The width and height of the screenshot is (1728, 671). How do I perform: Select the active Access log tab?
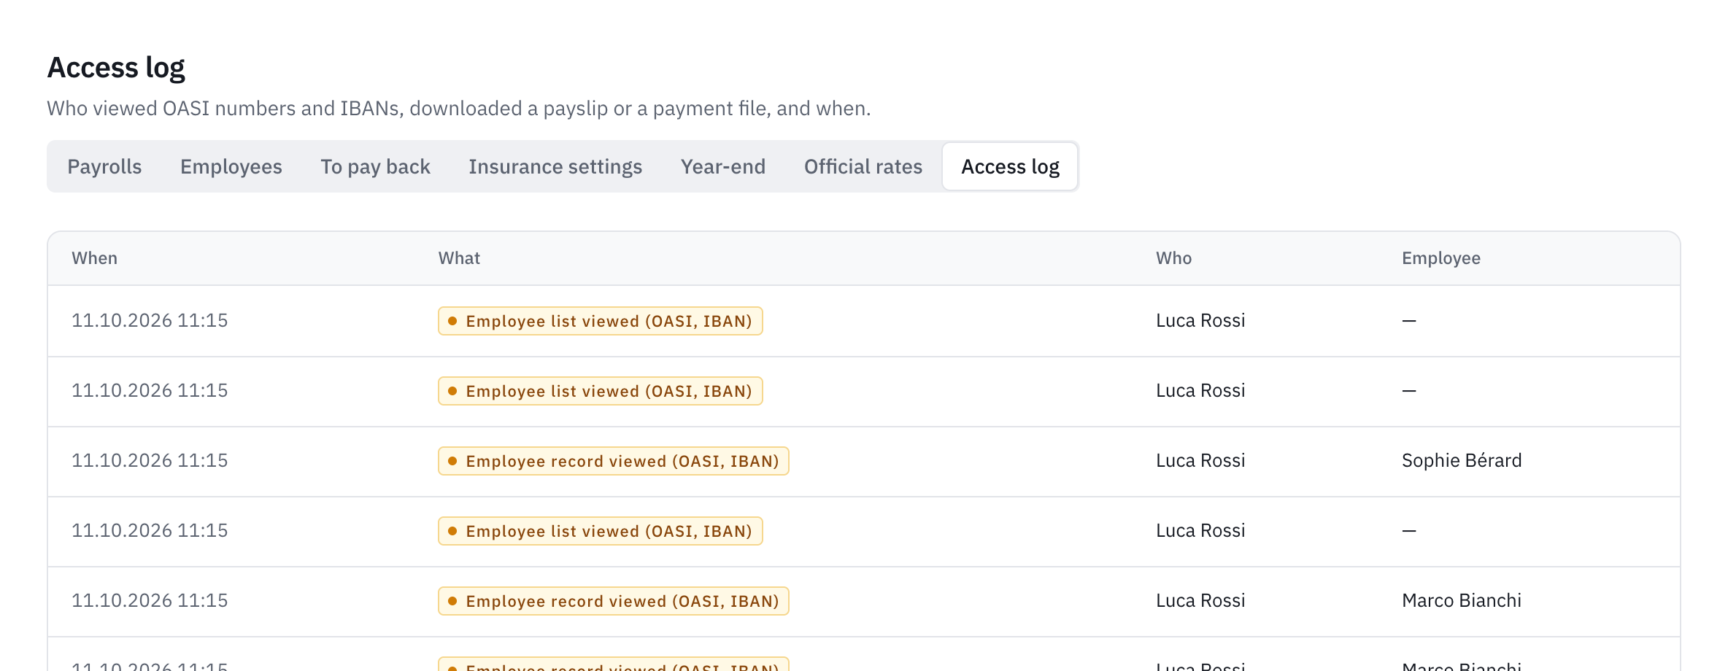pos(1011,167)
